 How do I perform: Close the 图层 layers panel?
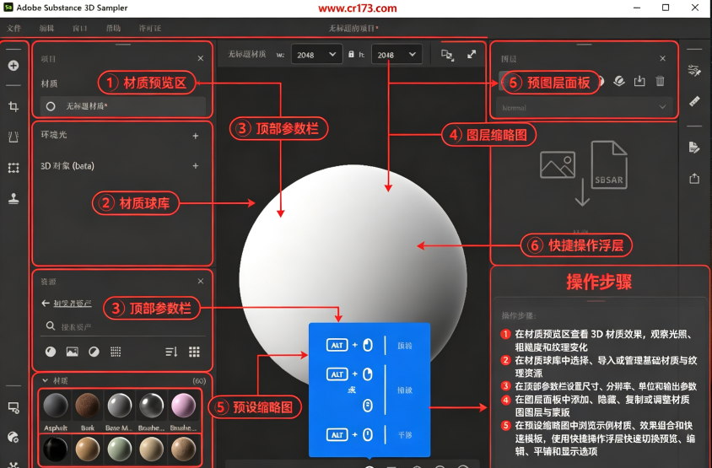[662, 58]
